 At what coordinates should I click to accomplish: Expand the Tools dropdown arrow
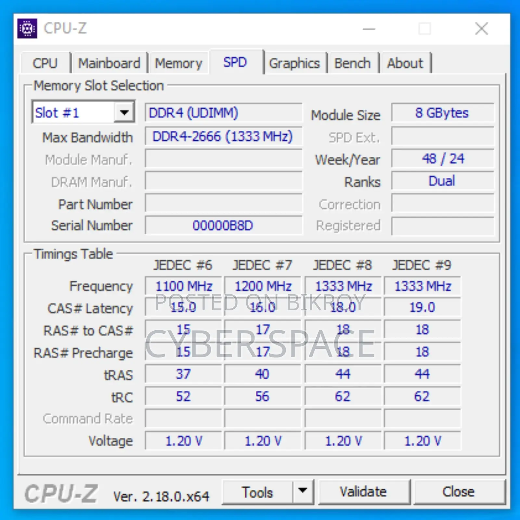coord(303,492)
